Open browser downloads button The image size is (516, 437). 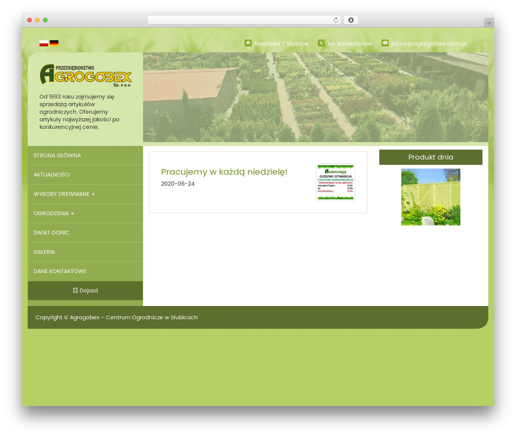(x=351, y=20)
